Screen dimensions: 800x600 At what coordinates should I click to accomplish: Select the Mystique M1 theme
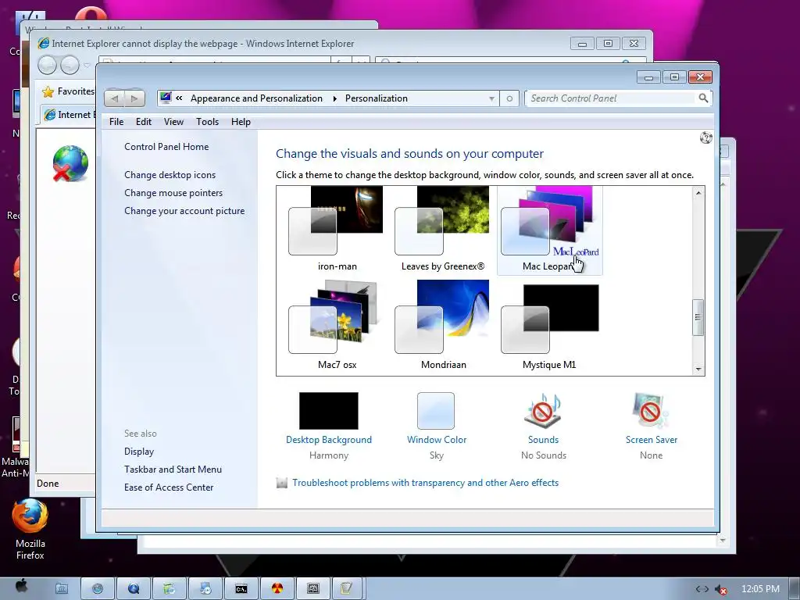click(549, 325)
